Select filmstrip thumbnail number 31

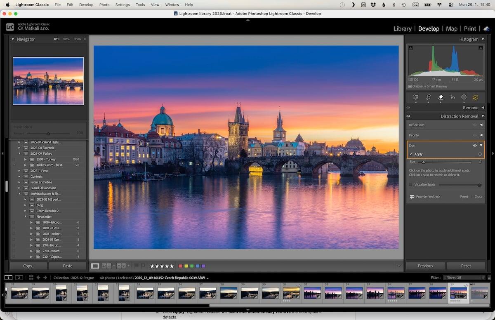[x=291, y=293]
